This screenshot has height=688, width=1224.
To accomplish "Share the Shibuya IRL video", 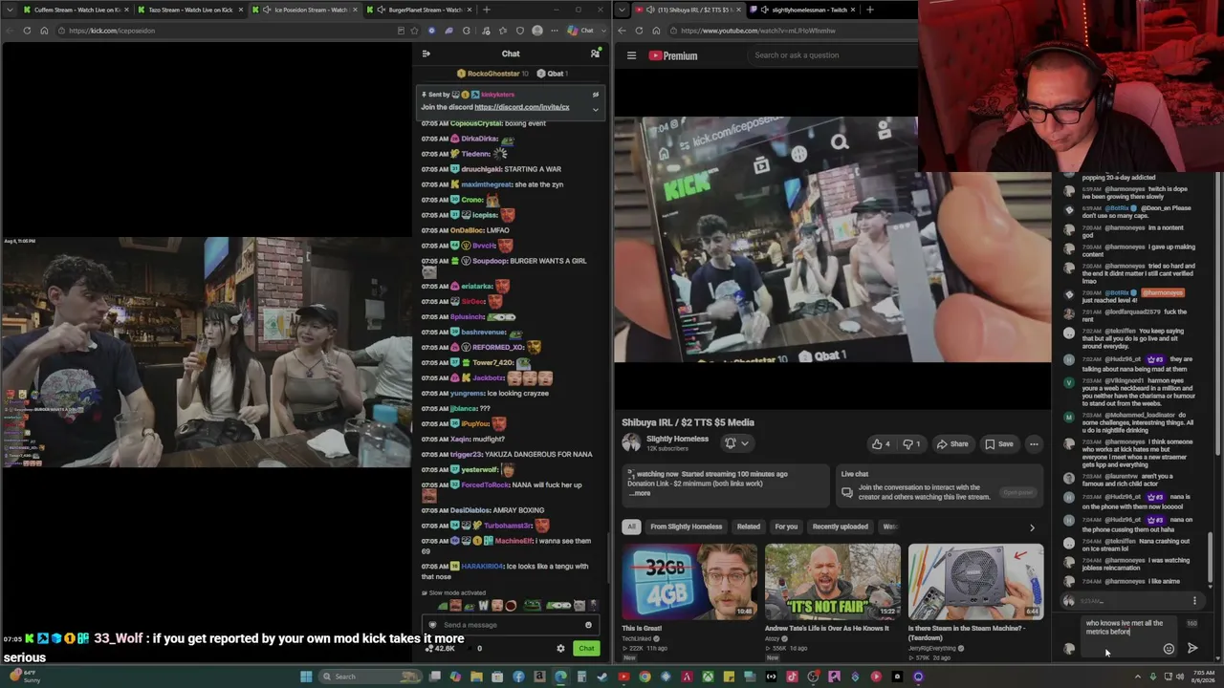I will 952,443.
